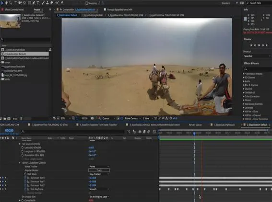Select the Unified Camera tool
The height and width of the screenshot is (202, 272).
pos(20,2)
